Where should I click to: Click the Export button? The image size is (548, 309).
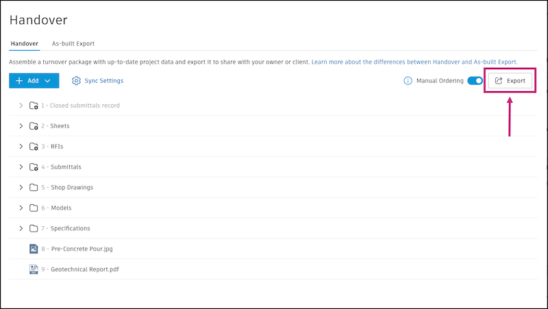coord(510,81)
